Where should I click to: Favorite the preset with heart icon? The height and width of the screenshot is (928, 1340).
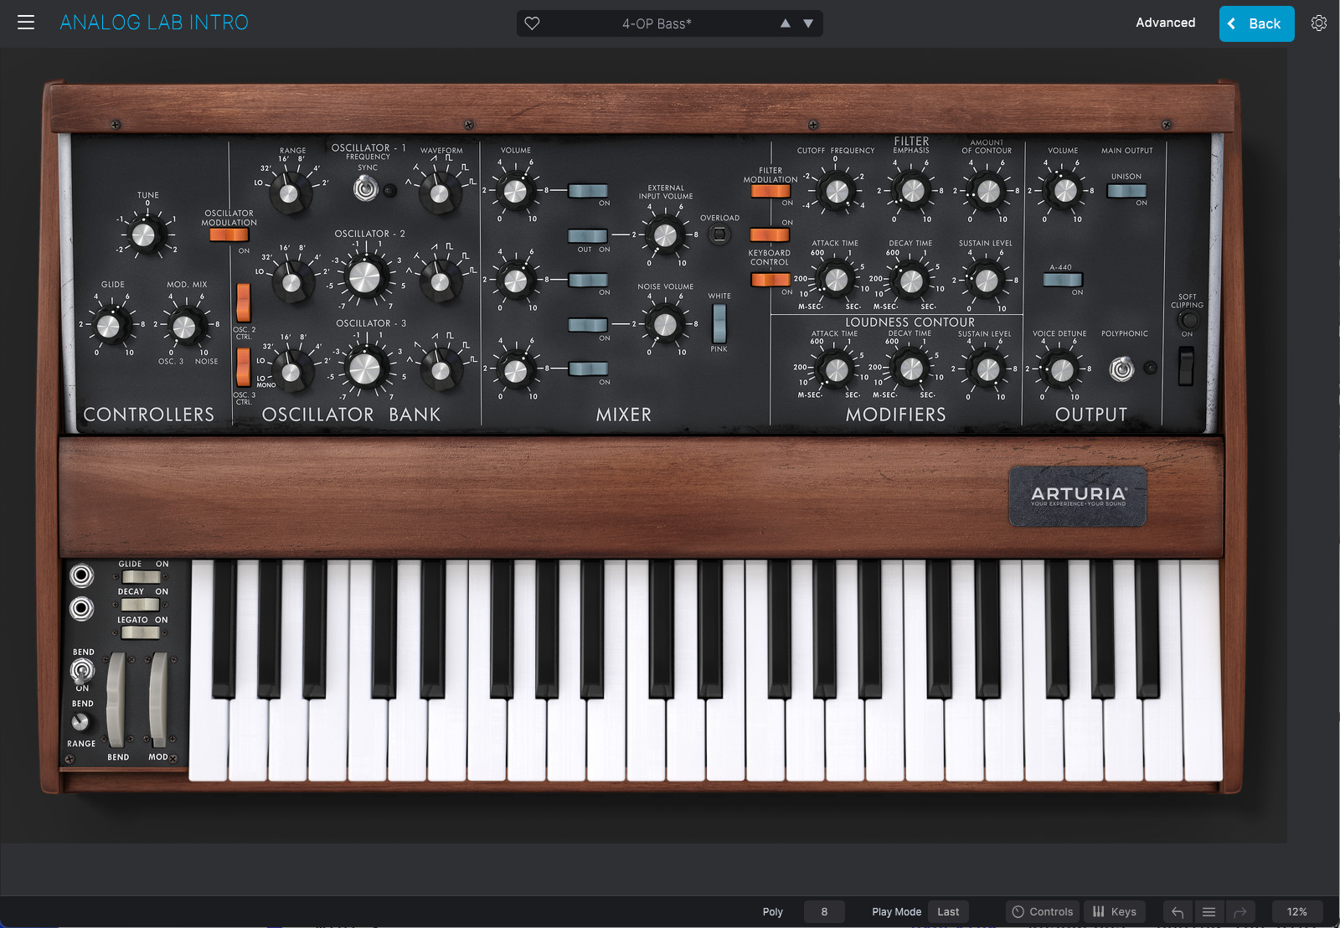[x=532, y=23]
